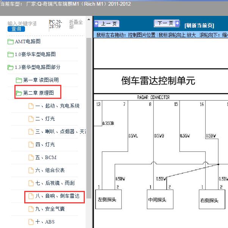Click the 查询 search button
Image resolution: width=228 pixels, height=228 pixels.
(16, 29)
